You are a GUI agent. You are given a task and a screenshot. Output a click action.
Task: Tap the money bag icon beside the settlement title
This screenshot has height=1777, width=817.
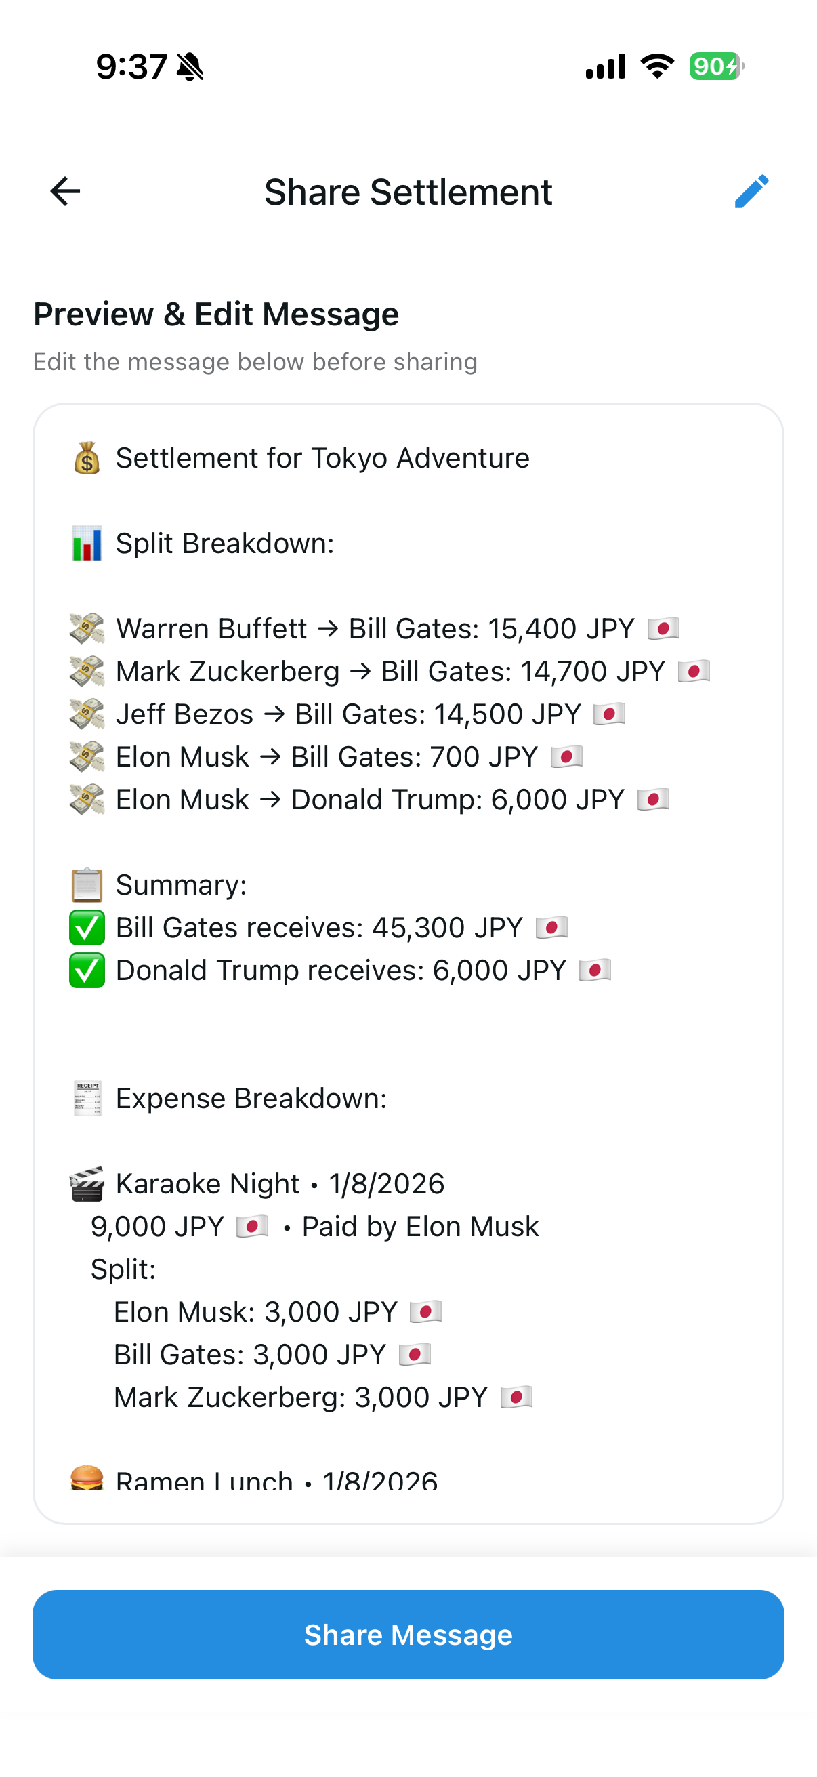86,457
